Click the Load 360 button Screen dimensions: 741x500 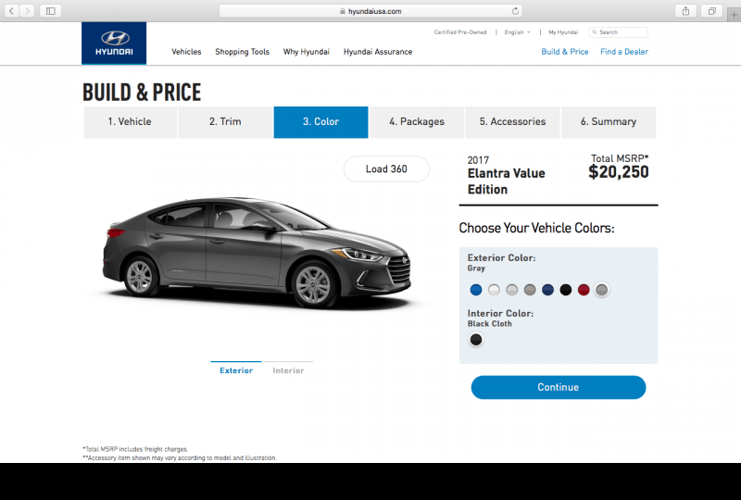(386, 169)
